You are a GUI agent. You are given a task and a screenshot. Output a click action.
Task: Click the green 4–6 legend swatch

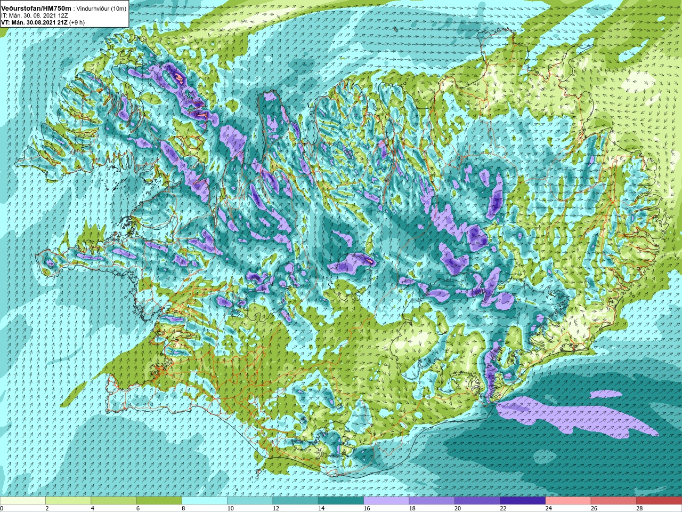(x=113, y=501)
